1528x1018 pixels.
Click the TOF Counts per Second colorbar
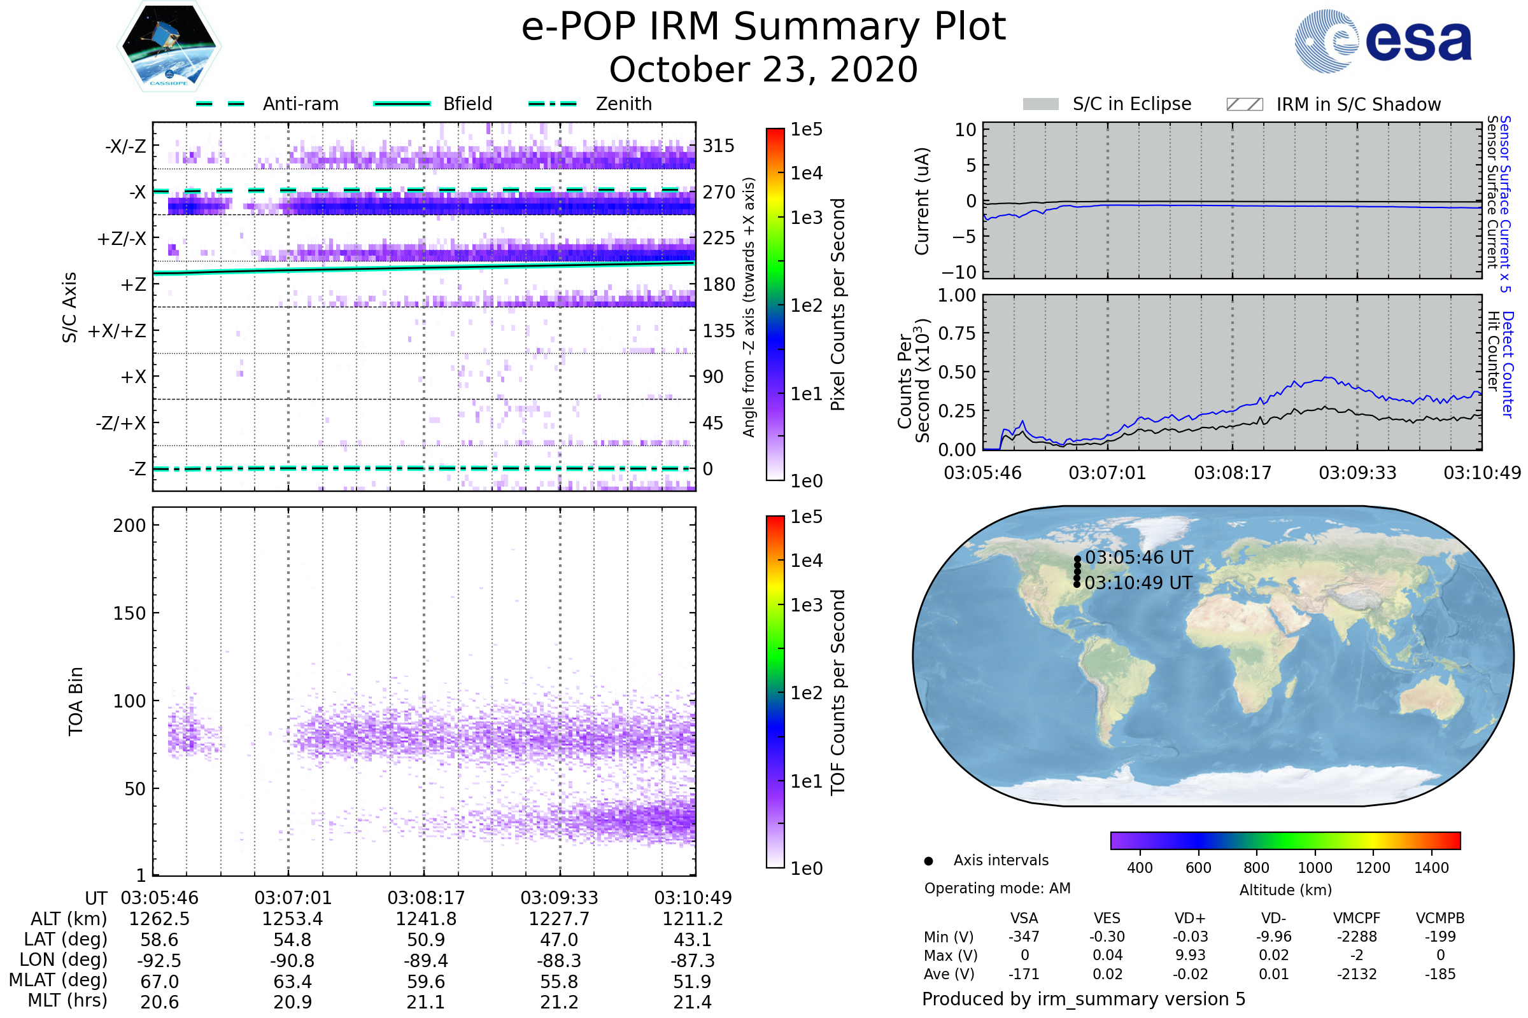(x=775, y=692)
